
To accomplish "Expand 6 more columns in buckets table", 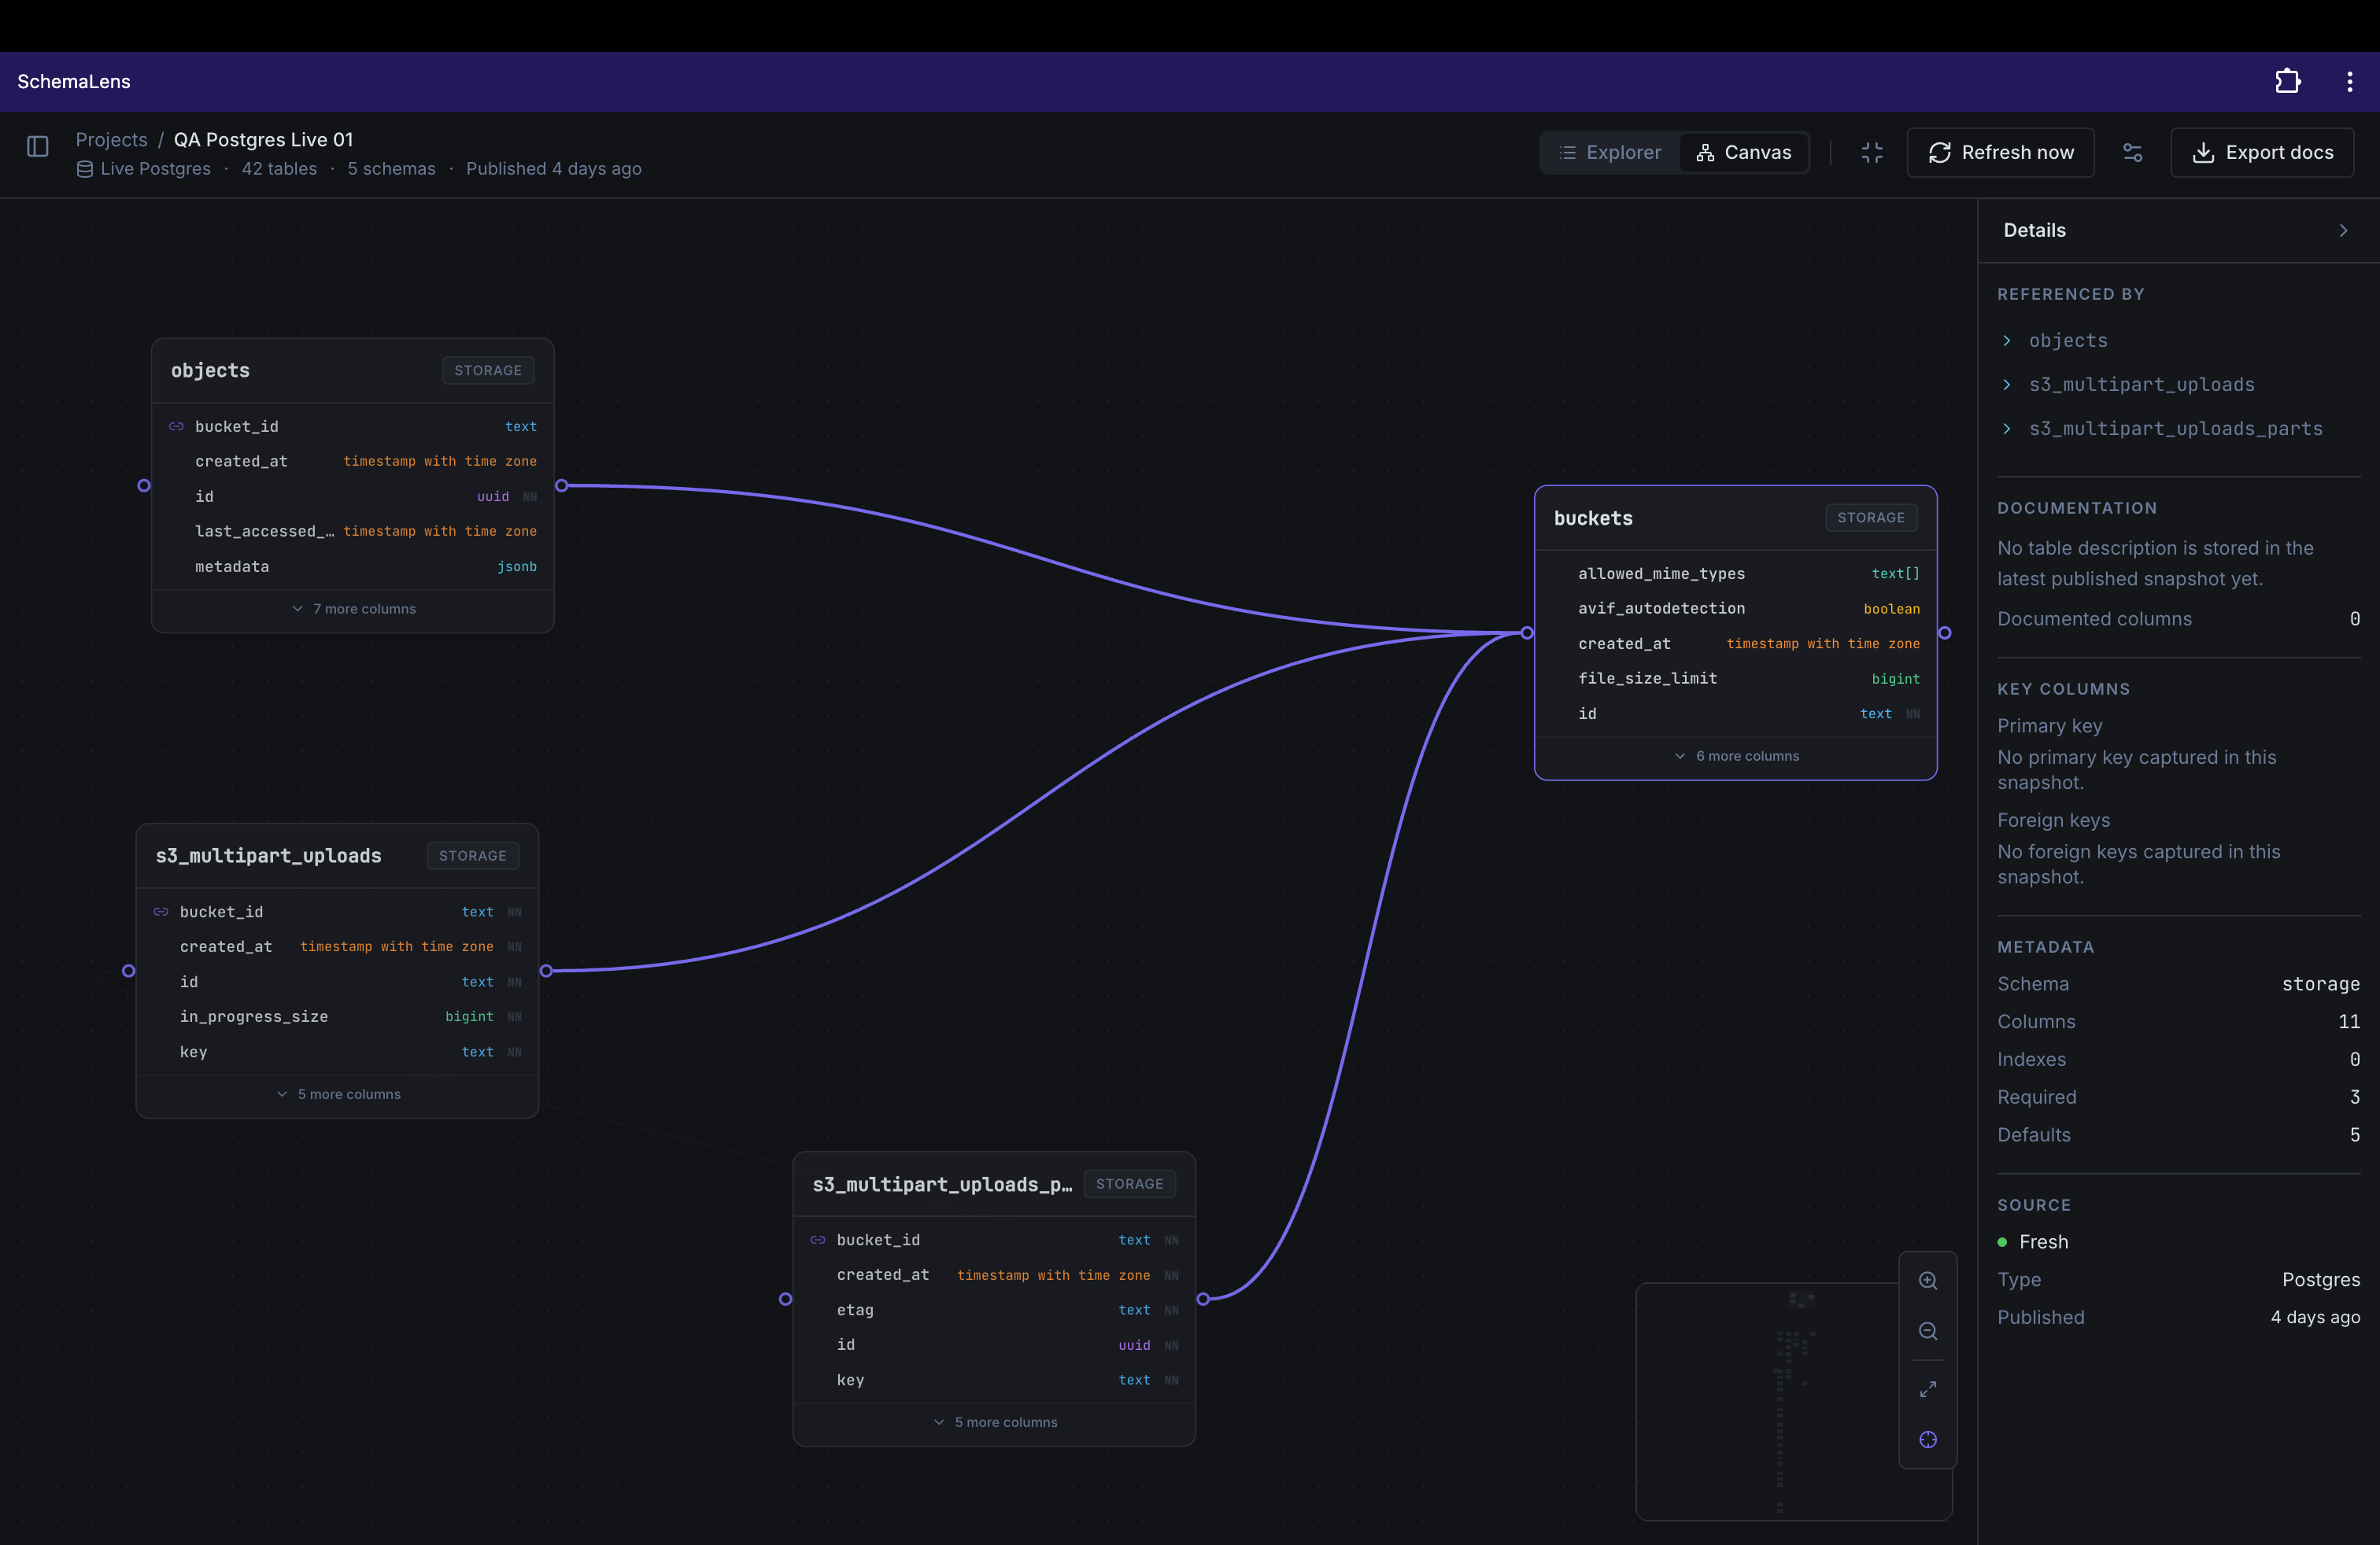I will click(1736, 755).
